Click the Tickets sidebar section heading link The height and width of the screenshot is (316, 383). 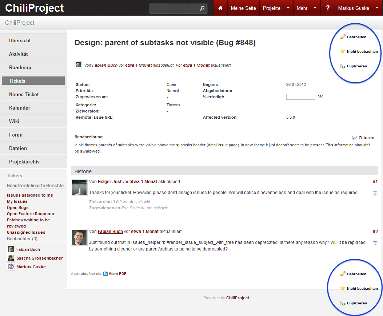tap(15, 176)
